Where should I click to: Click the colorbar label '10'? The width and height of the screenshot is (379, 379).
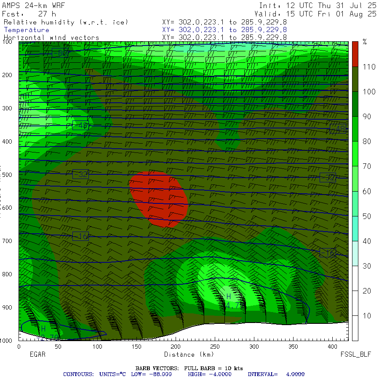(x=367, y=316)
